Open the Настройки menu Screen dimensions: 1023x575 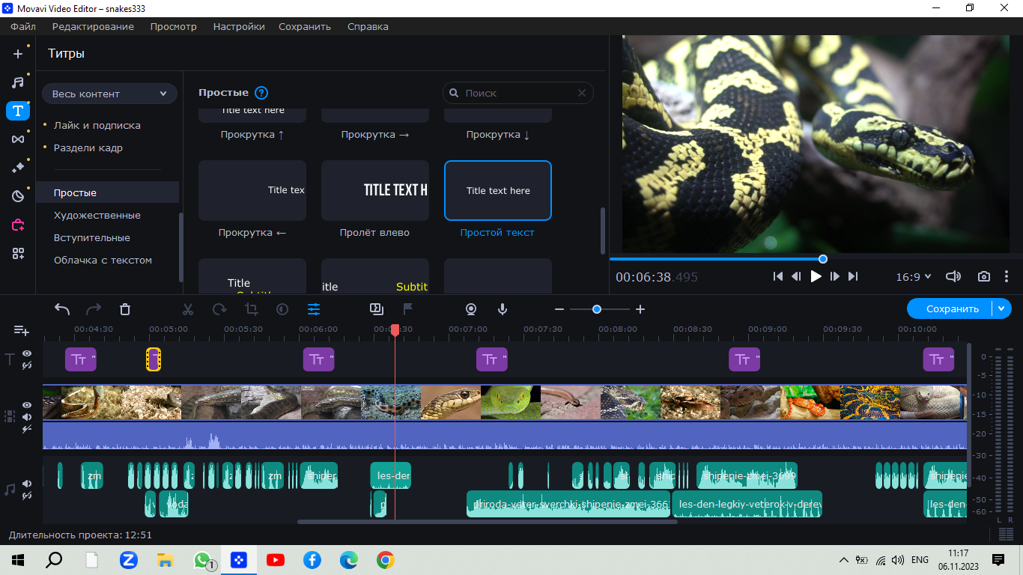tap(239, 26)
